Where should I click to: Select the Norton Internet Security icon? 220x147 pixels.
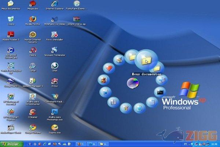tap(33, 35)
